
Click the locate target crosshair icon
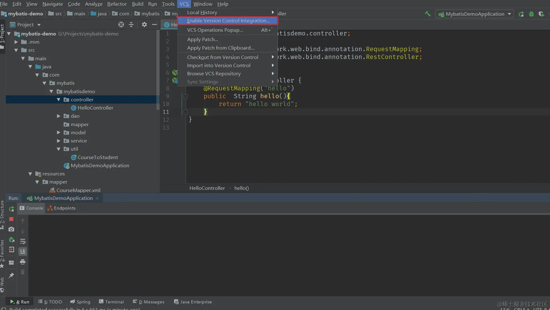click(x=121, y=24)
